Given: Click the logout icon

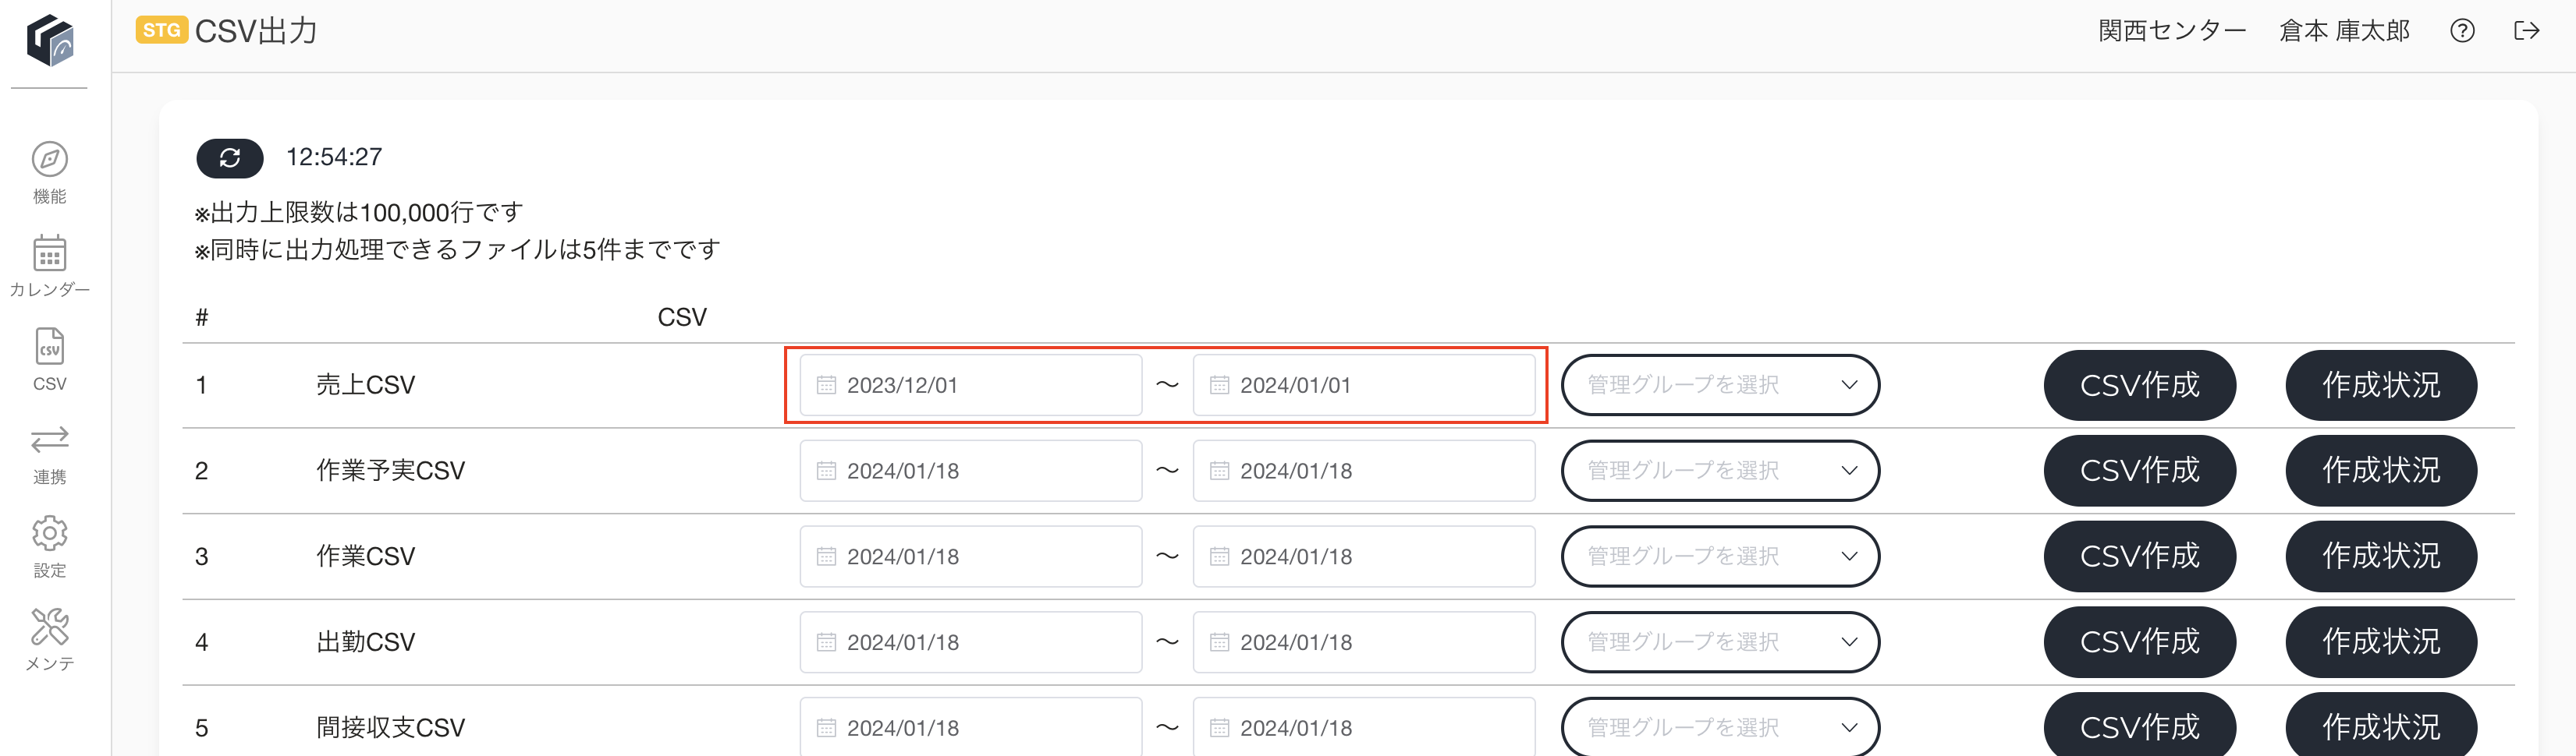Looking at the screenshot, I should tap(2526, 31).
